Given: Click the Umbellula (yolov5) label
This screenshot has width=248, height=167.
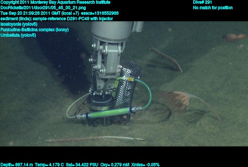Looking at the screenshot, I should click(x=18, y=35).
